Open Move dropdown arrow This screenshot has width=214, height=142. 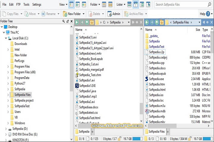[38, 14]
